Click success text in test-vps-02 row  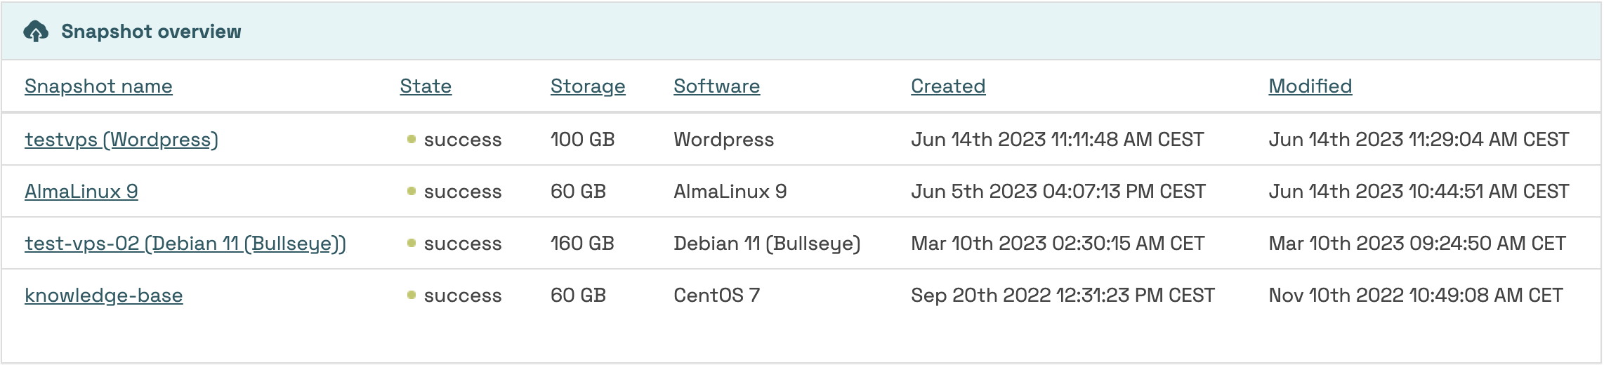(x=463, y=244)
